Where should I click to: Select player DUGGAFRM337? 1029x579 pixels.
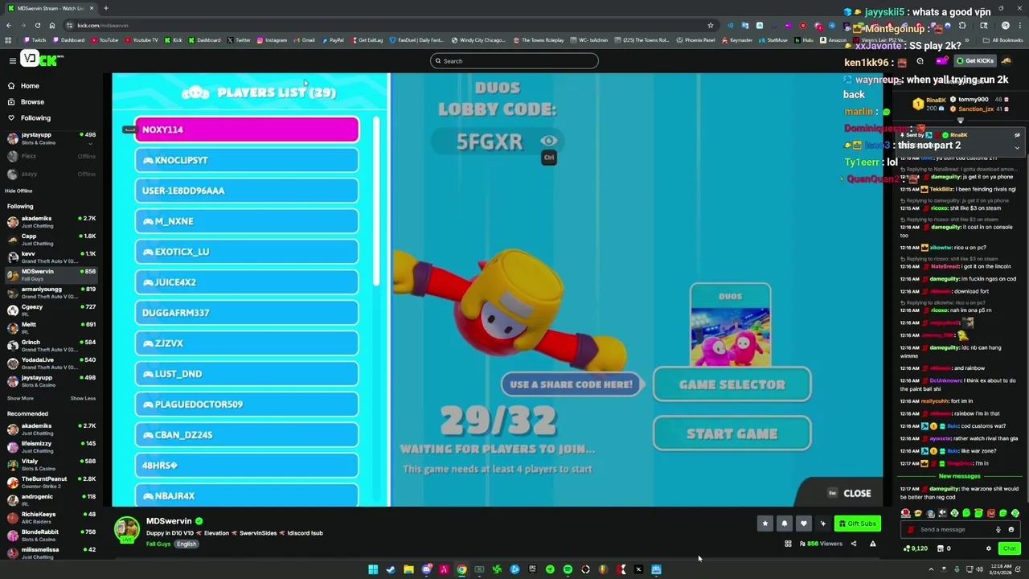point(246,313)
